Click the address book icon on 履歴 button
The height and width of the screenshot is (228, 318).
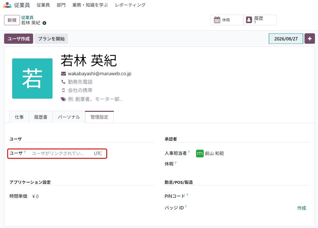[x=249, y=20]
